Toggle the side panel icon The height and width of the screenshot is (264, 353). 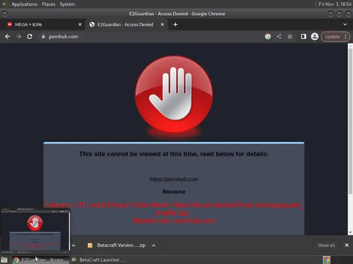click(x=303, y=36)
